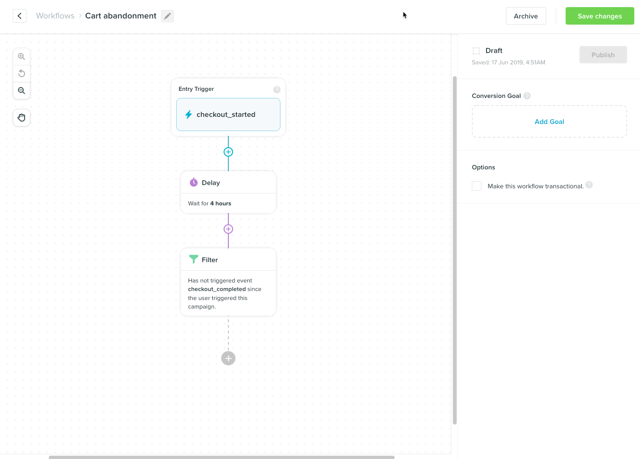Image resolution: width=640 pixels, height=459 pixels.
Task: Select the checkout_started trigger block
Action: [x=228, y=115]
